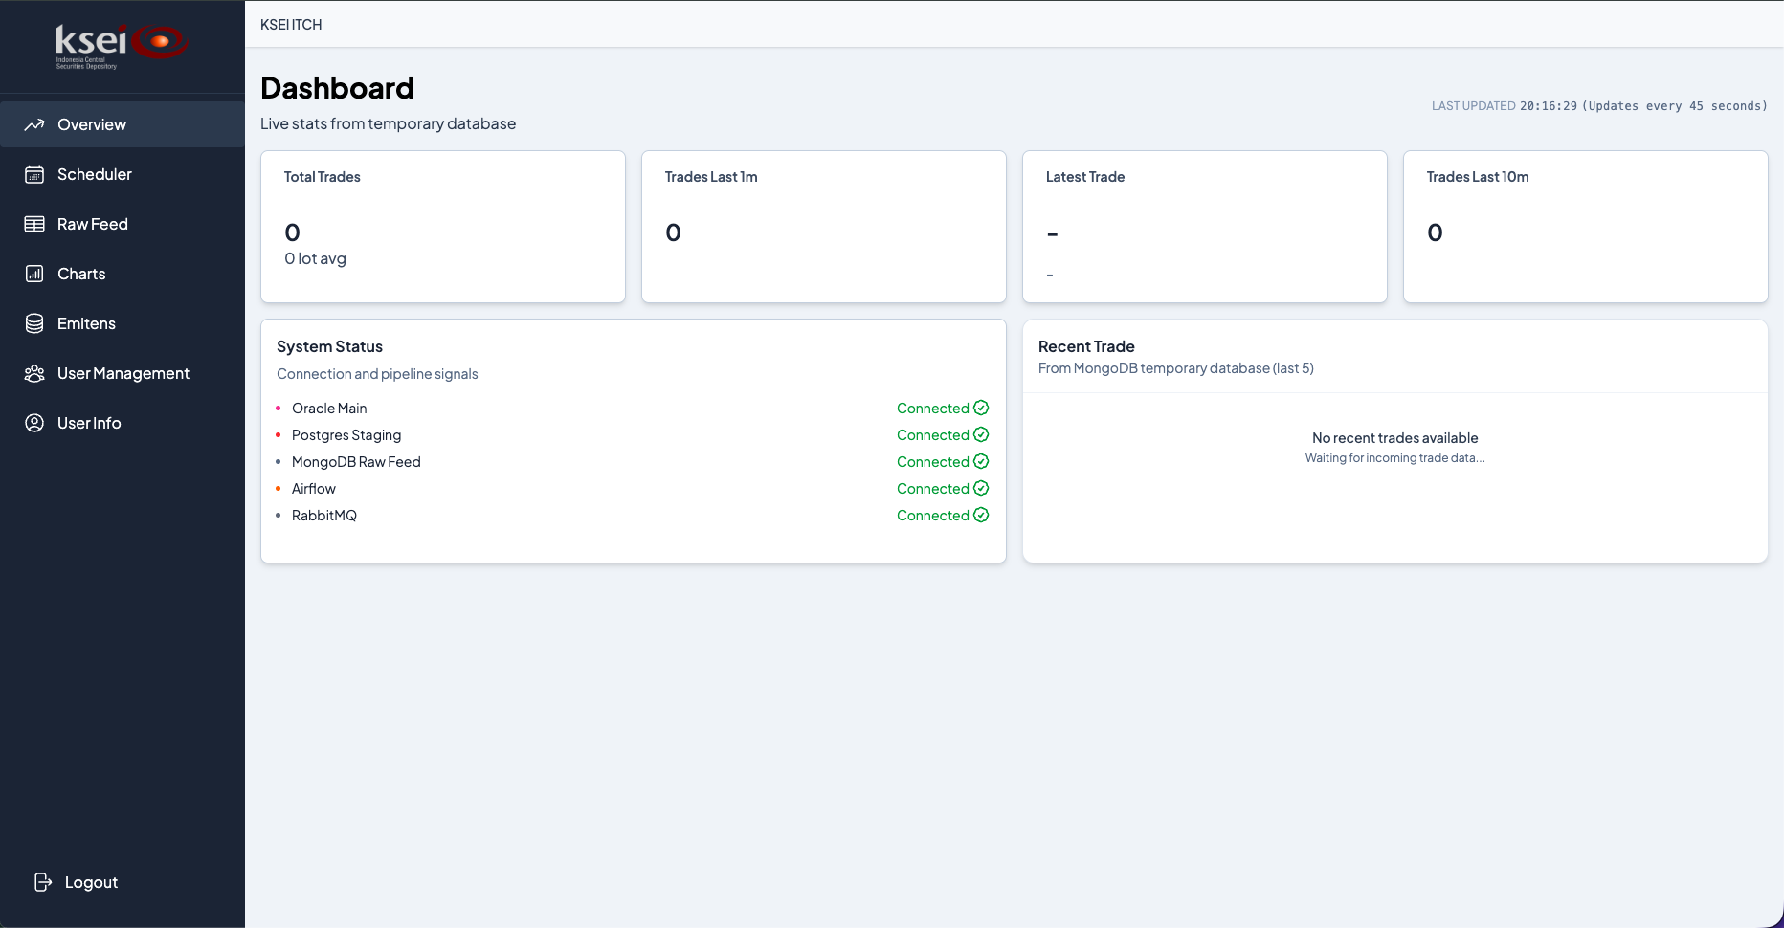Click the Oracle Main connected checkmark icon

coord(981,408)
